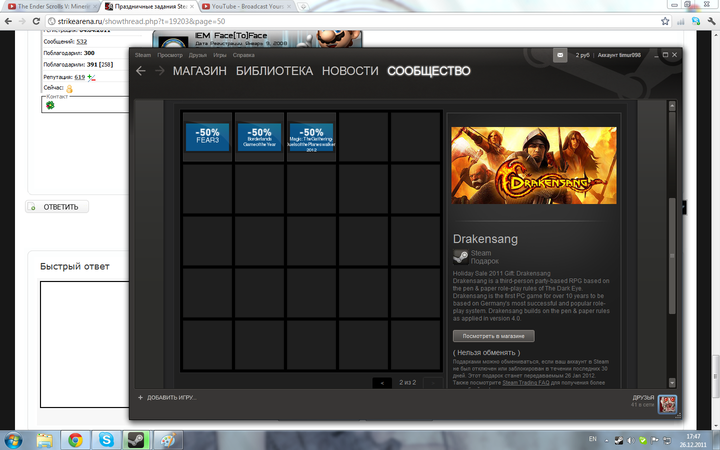
Task: Open a new Chrome tab
Action: [x=303, y=6]
